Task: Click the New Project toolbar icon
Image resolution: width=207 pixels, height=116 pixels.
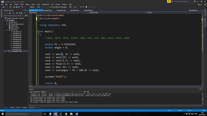Action: tap(10, 7)
